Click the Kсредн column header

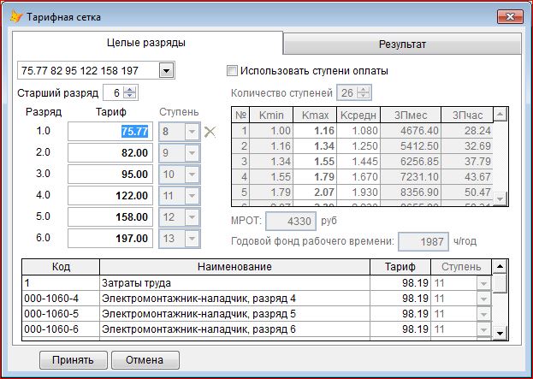coord(358,115)
